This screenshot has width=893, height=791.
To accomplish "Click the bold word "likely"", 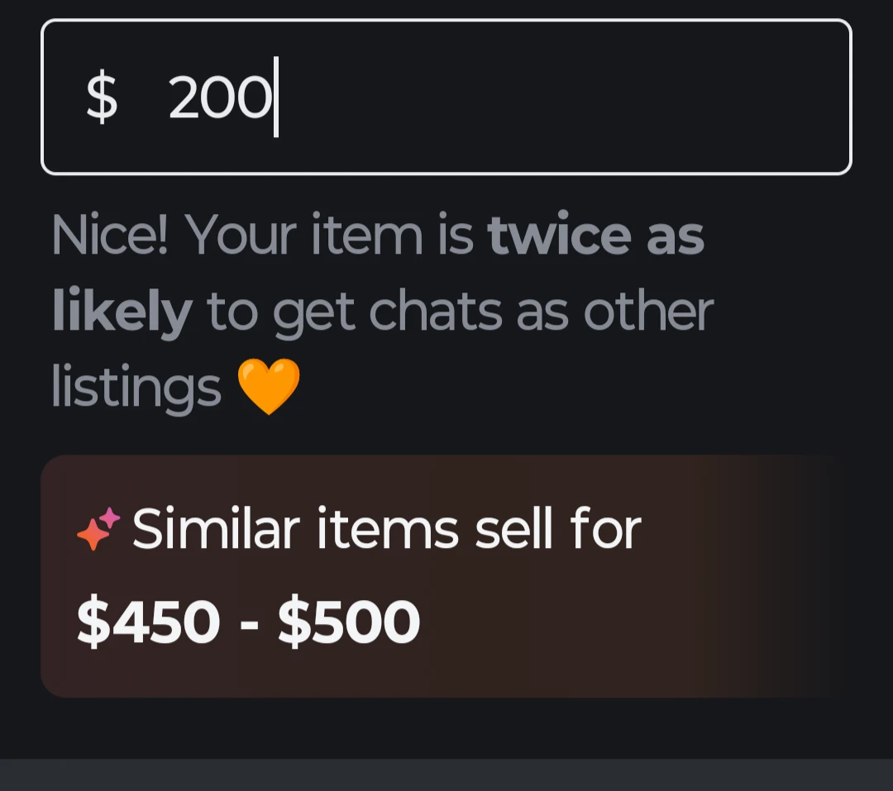I will (122, 311).
